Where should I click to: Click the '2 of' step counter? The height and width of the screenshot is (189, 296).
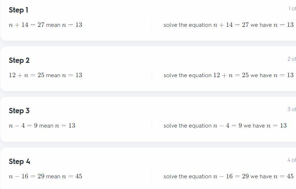coord(292,59)
